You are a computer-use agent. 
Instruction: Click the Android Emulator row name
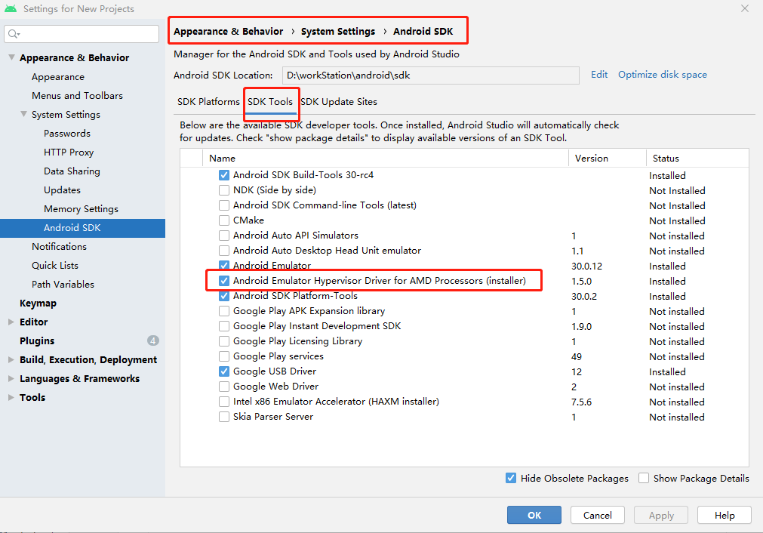[272, 265]
